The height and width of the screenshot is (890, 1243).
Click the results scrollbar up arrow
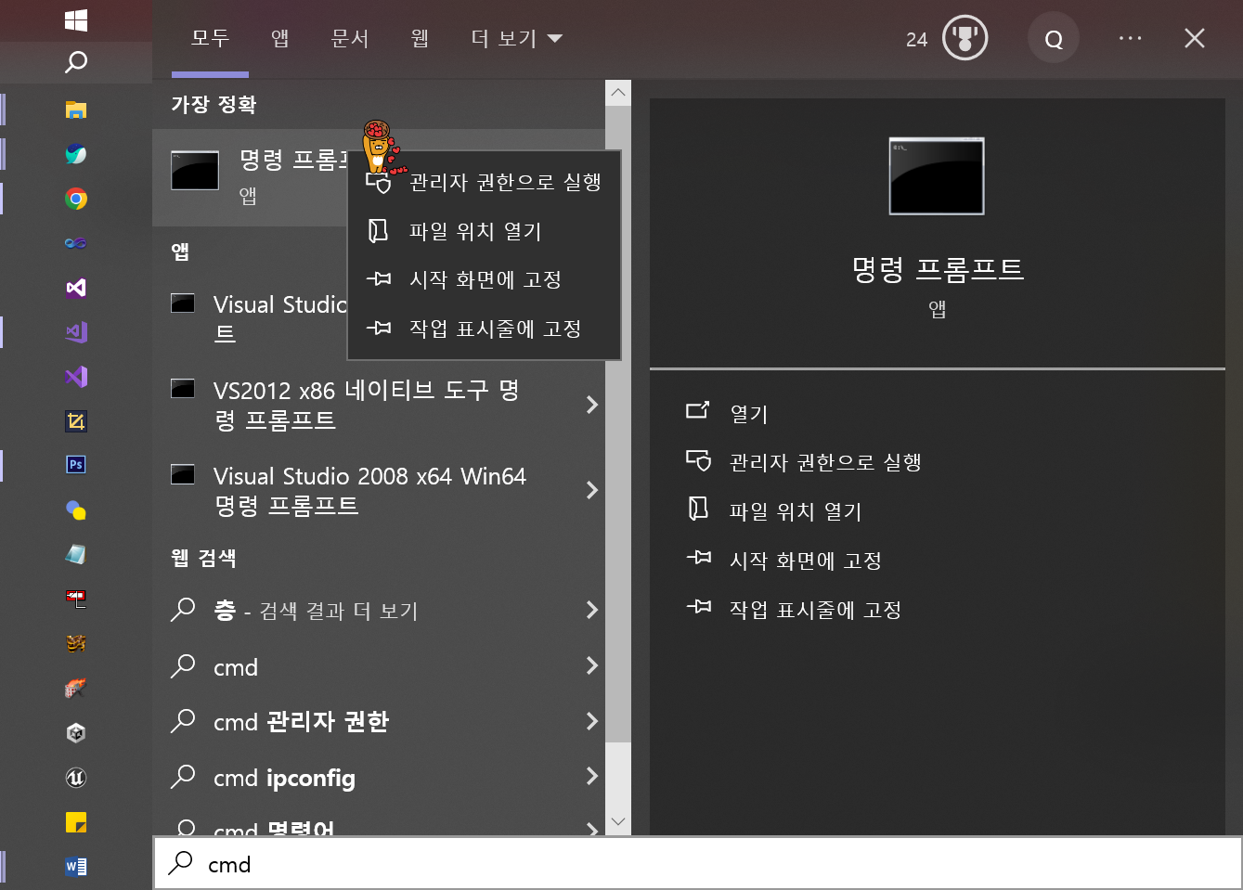pos(618,93)
